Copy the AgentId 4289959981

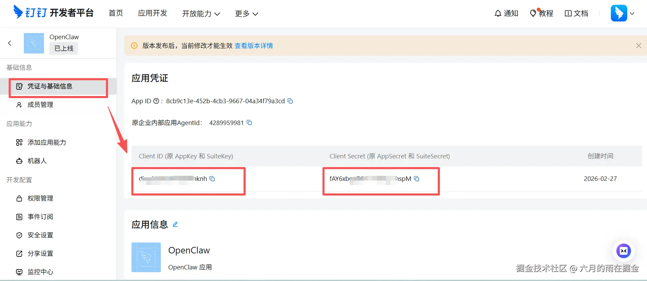(x=249, y=123)
